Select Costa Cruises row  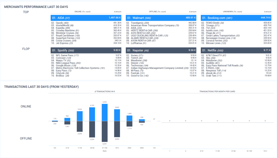86,41
